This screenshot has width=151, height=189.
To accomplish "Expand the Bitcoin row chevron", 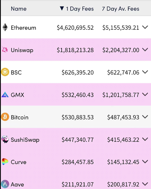I will click(x=145, y=117).
